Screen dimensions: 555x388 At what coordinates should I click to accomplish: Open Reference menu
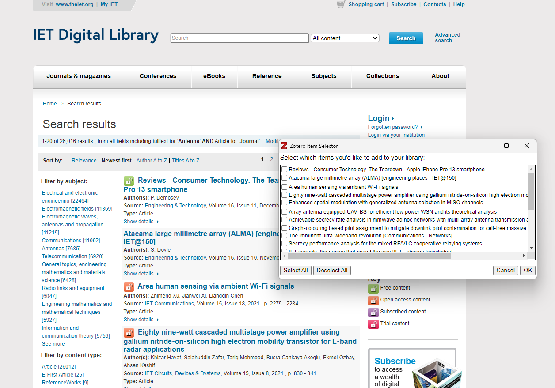(x=267, y=76)
